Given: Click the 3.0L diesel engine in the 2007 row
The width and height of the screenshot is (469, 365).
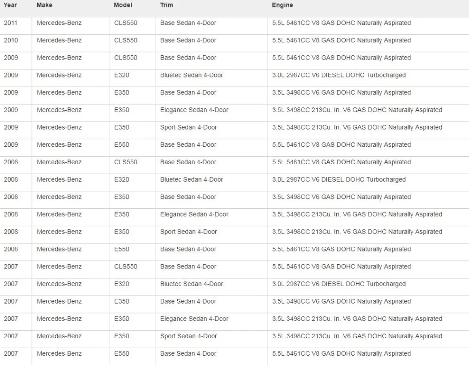Looking at the screenshot, I should click(339, 284).
